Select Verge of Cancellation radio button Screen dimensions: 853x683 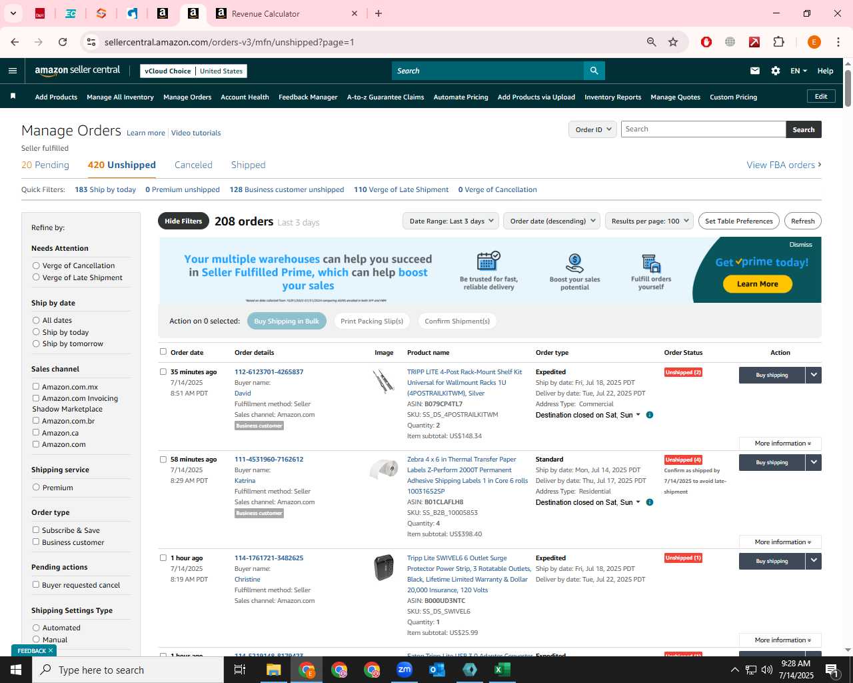click(36, 265)
